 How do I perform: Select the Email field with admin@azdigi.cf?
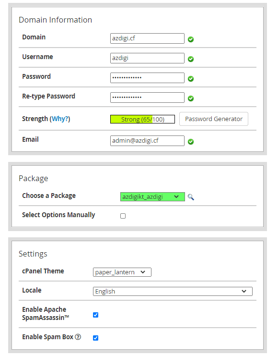pos(147,141)
